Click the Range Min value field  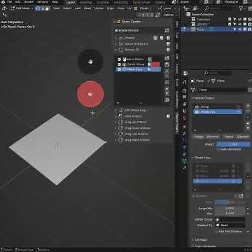pos(230,209)
